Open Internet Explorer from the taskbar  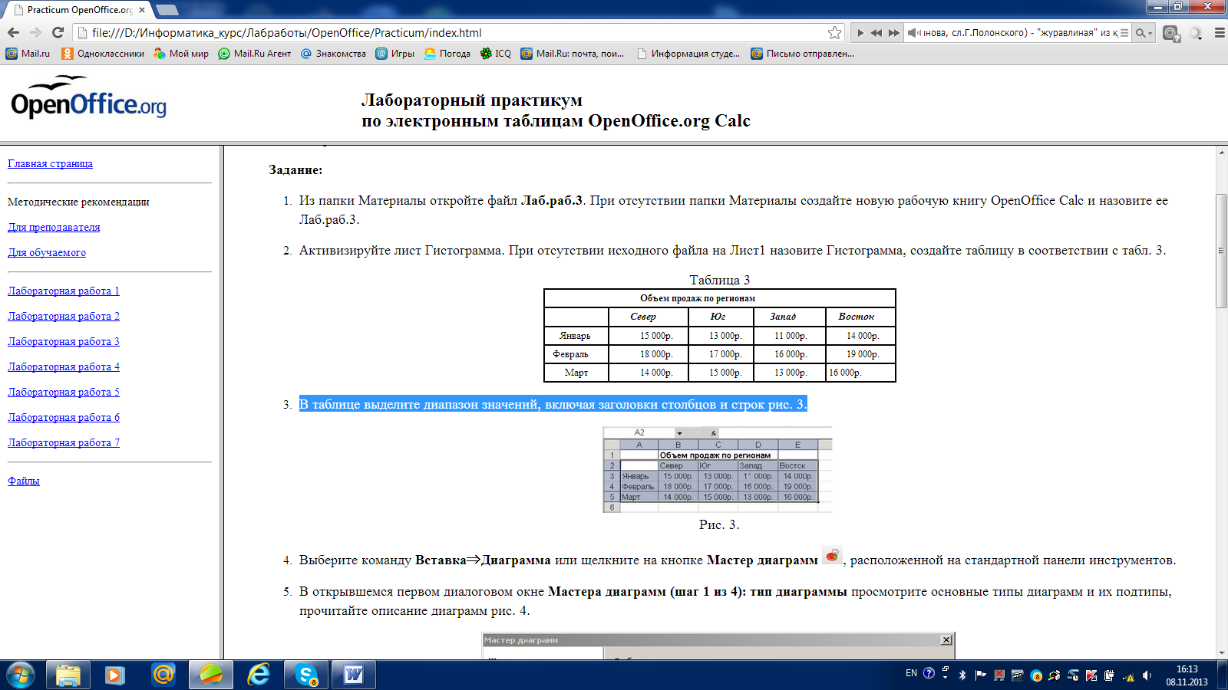(x=259, y=675)
